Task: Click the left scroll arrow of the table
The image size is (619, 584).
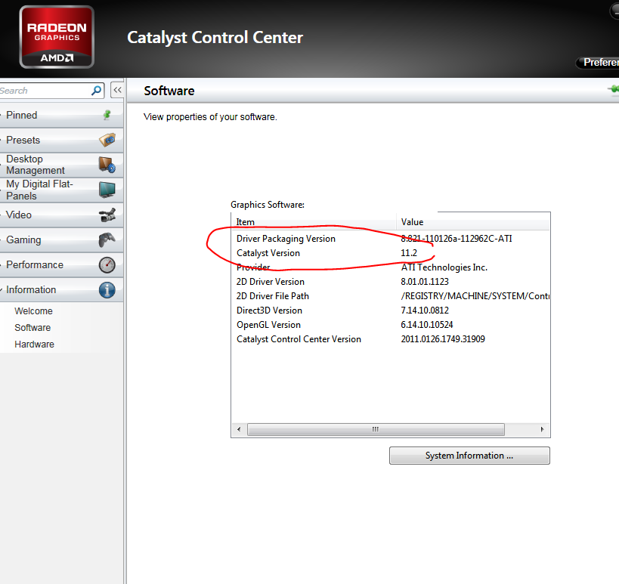Action: click(x=239, y=429)
